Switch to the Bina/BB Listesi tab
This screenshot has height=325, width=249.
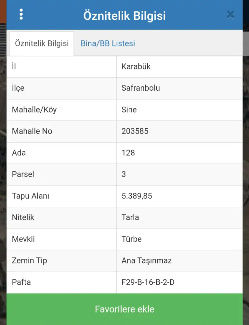pos(108,44)
